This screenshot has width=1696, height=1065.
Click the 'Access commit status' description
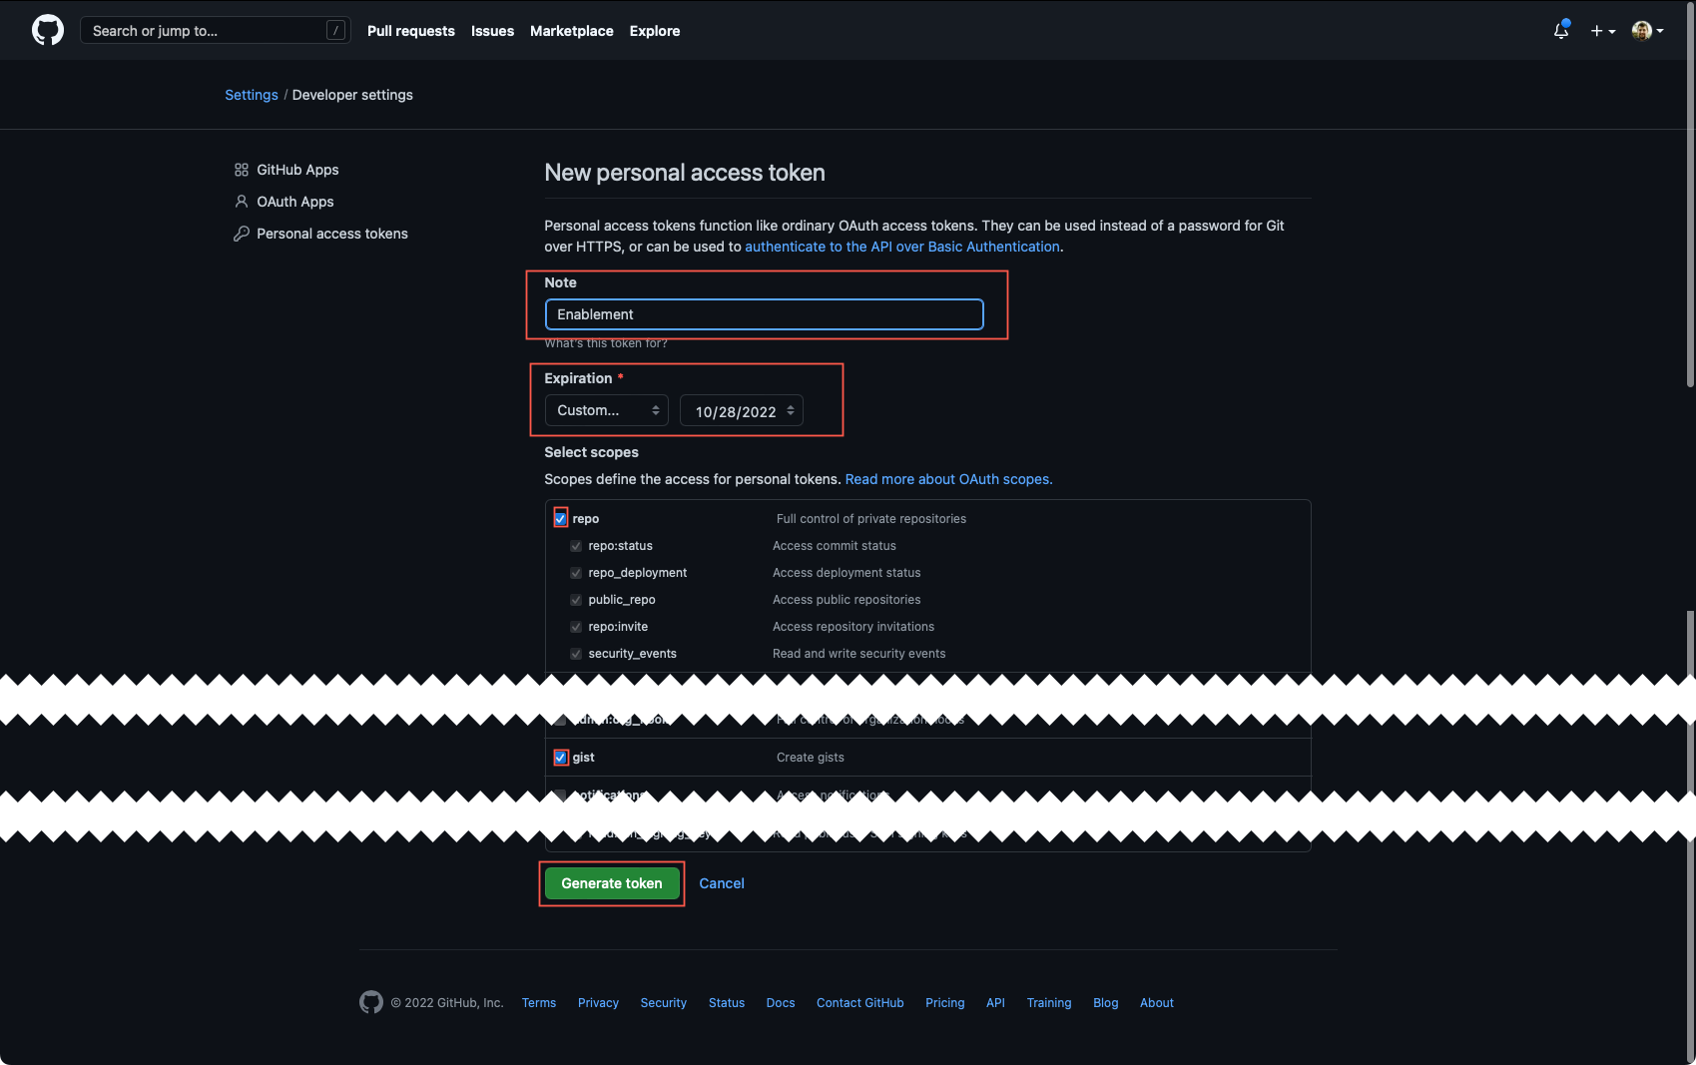835,546
